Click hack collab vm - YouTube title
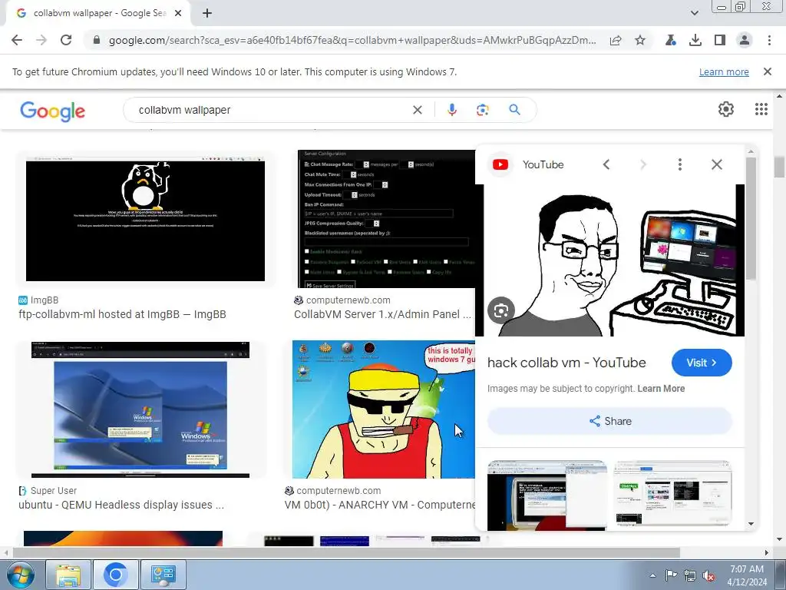786x590 pixels. [566, 363]
